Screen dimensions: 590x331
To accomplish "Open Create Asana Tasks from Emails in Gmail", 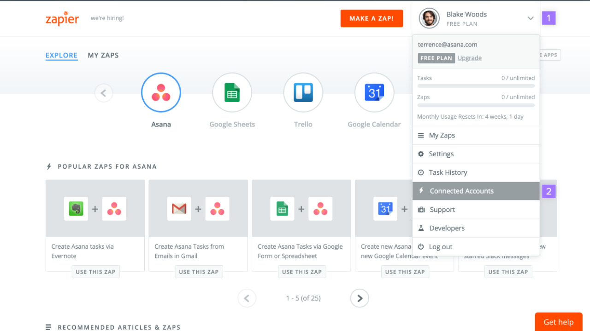I will click(189, 251).
